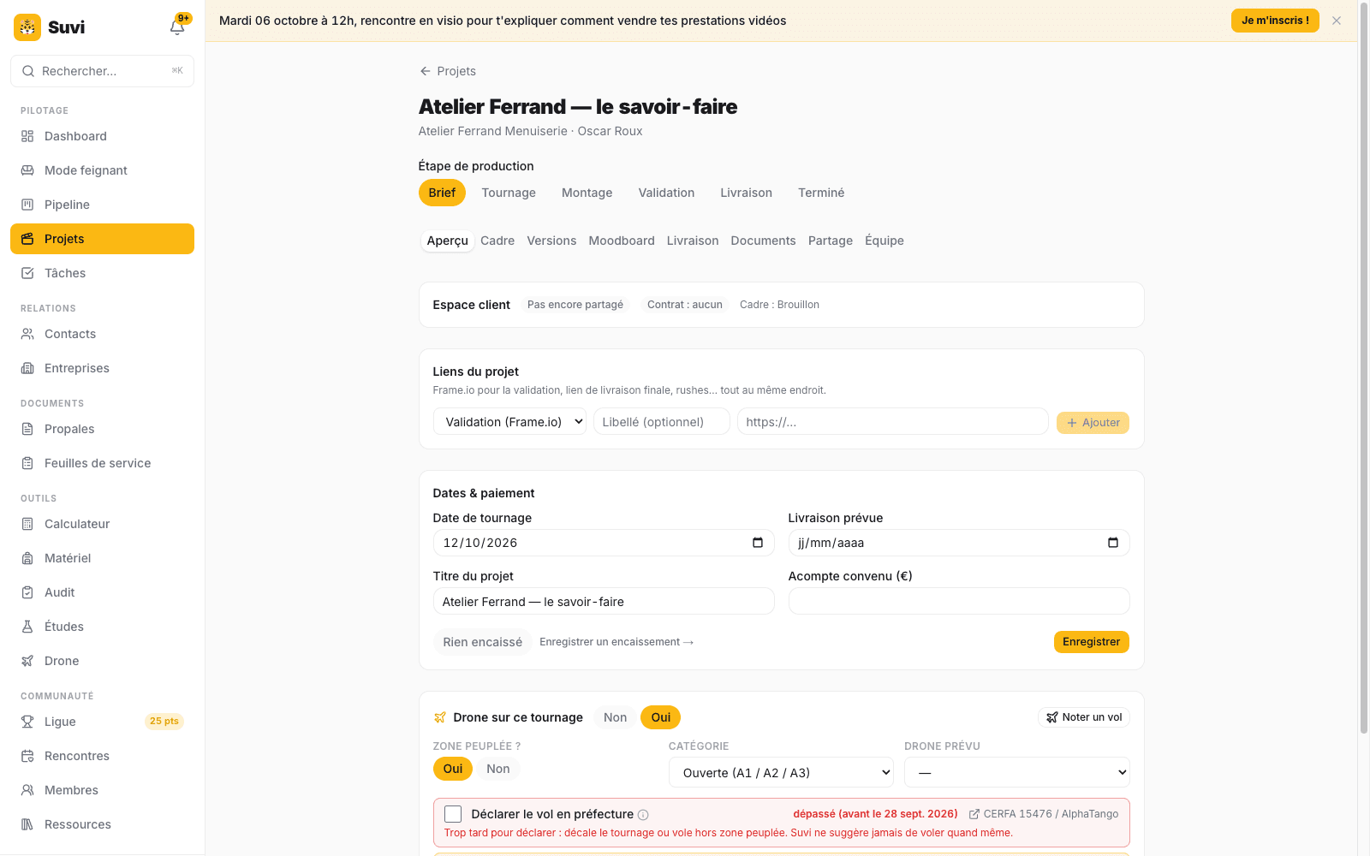Click Je m'inscris ! button

click(1275, 21)
